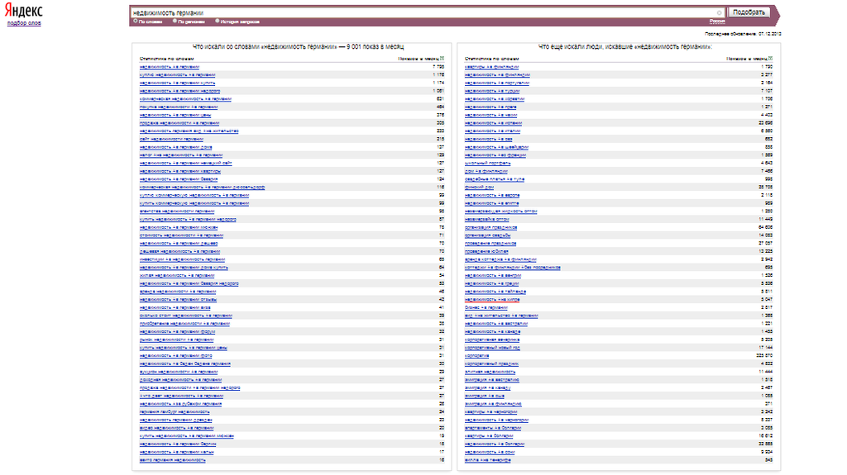Open help icon beside left 'Показов в месяц'

[x=442, y=59]
